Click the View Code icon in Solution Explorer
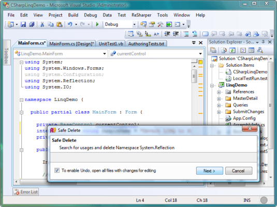Viewport: 277px width, 207px height. pos(243,50)
